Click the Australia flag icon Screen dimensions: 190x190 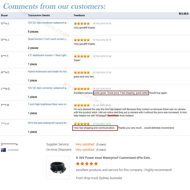pos(4,150)
